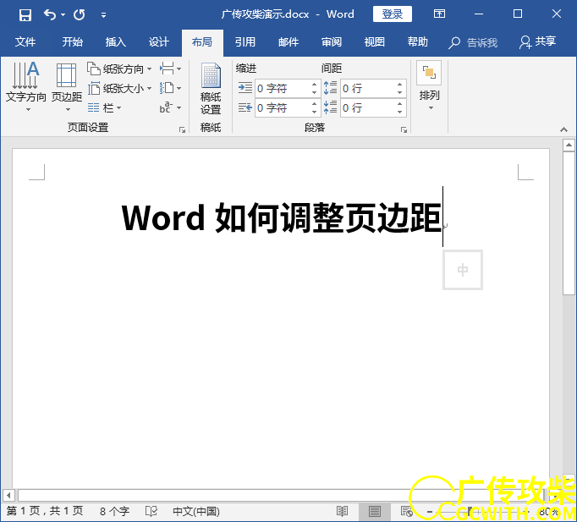Screen dimensions: 577x522
Task: Click the vertical scrollbar thumb
Action: (569, 223)
